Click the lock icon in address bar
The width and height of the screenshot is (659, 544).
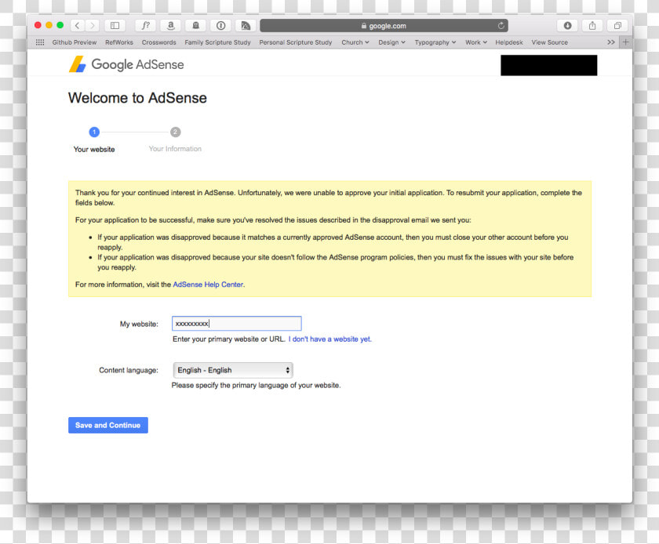tap(364, 26)
